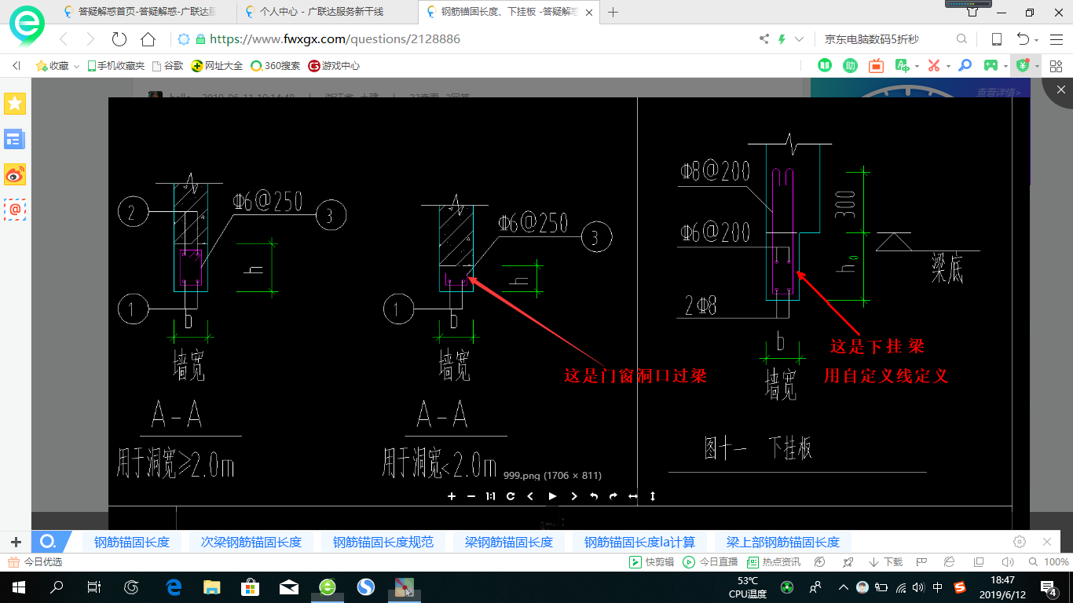Open the 网址大全 bookmark

coord(218,66)
